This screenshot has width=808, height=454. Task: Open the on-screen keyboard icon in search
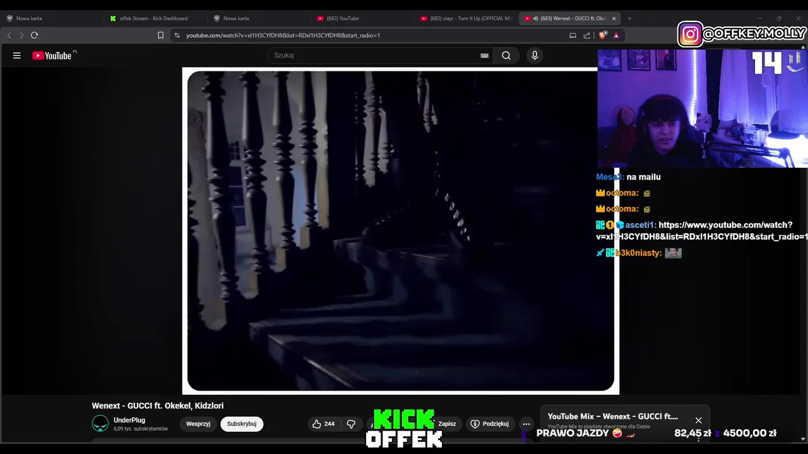point(484,55)
